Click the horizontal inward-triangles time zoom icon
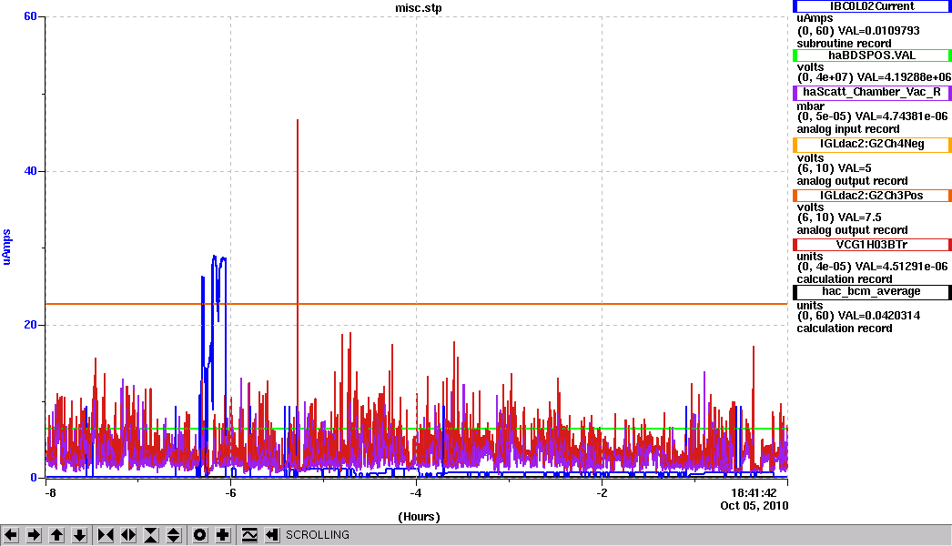This screenshot has height=546, width=952. click(x=106, y=535)
